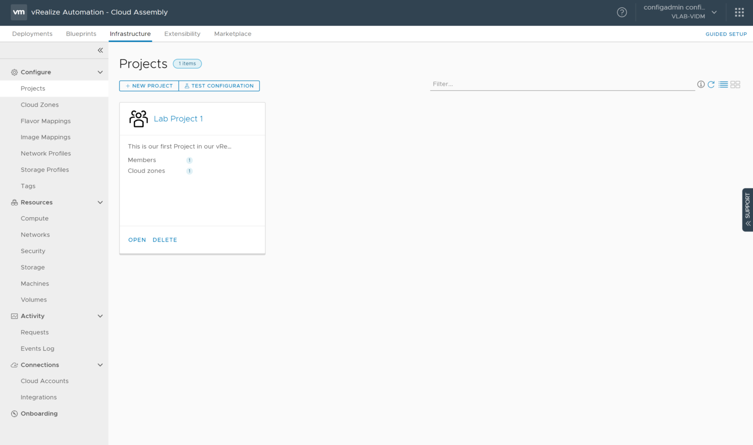Switch to the Blueprints tab
The height and width of the screenshot is (445, 753).
pyautogui.click(x=81, y=34)
